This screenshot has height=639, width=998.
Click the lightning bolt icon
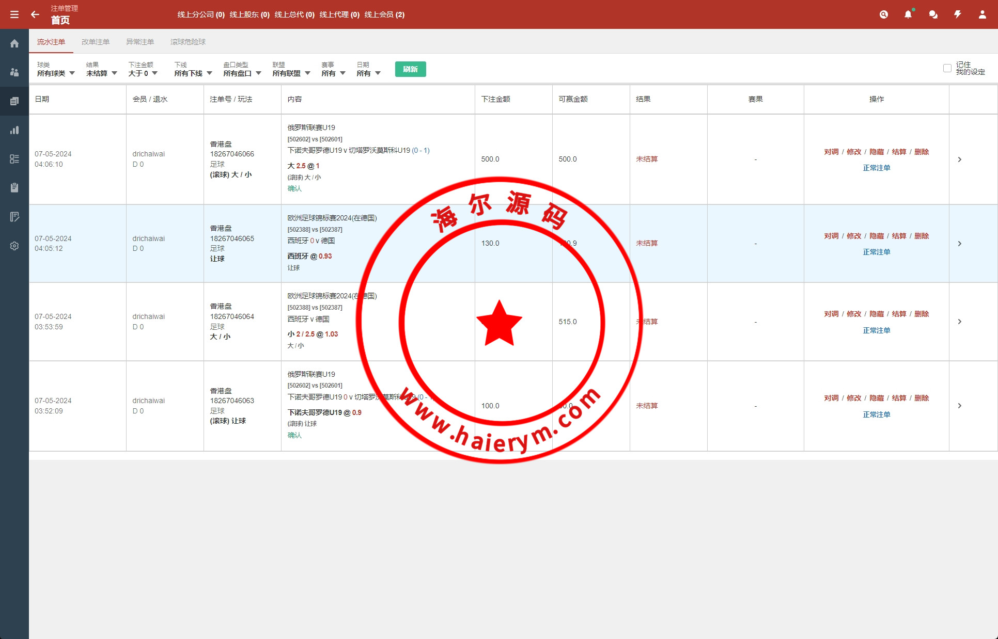pos(957,14)
